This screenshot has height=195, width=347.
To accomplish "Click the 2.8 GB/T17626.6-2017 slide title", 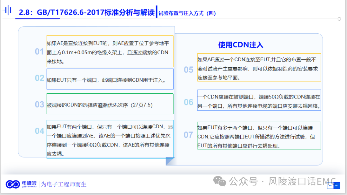I will (x=87, y=13).
